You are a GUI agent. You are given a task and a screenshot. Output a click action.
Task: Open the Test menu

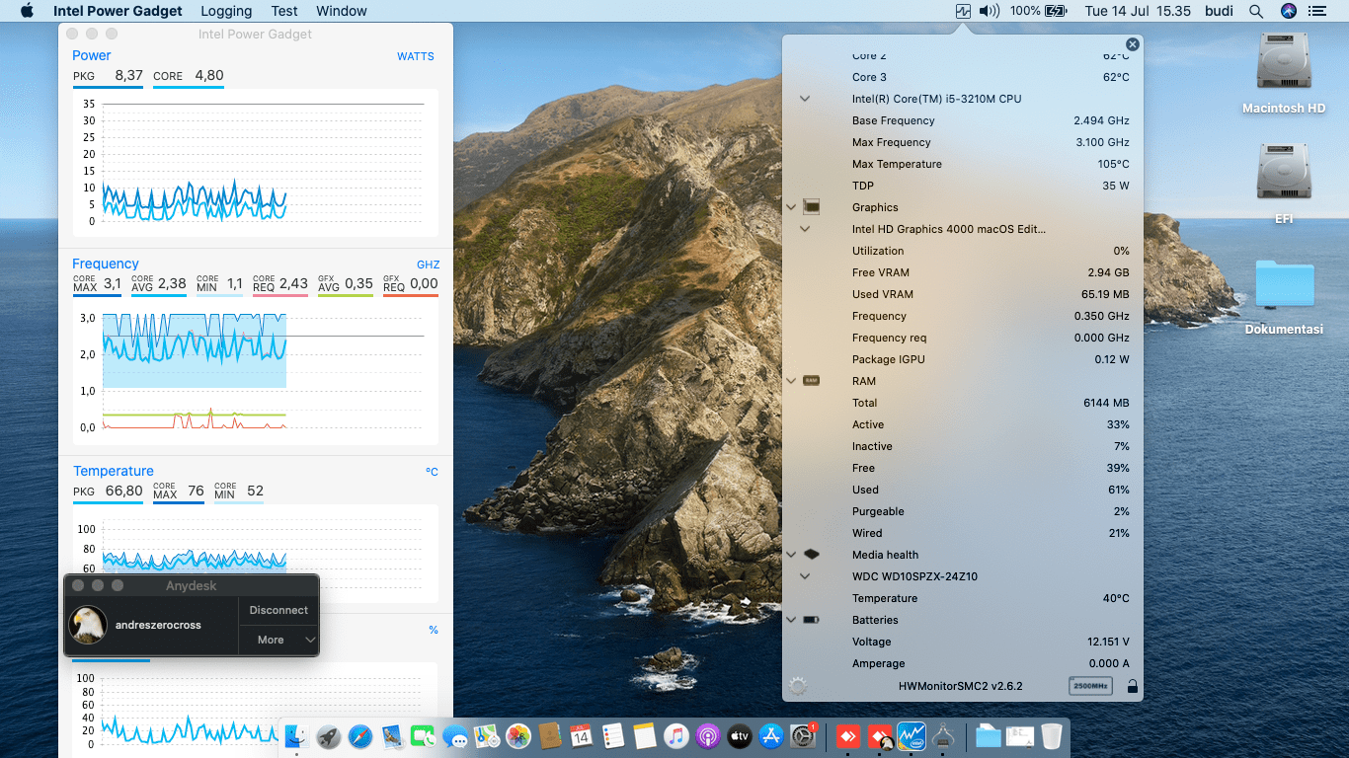coord(284,11)
